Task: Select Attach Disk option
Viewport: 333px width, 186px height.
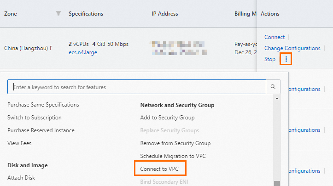Action: (x=21, y=178)
